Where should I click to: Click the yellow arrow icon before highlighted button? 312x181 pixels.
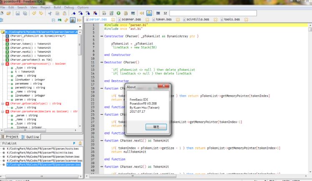pos(142,13)
